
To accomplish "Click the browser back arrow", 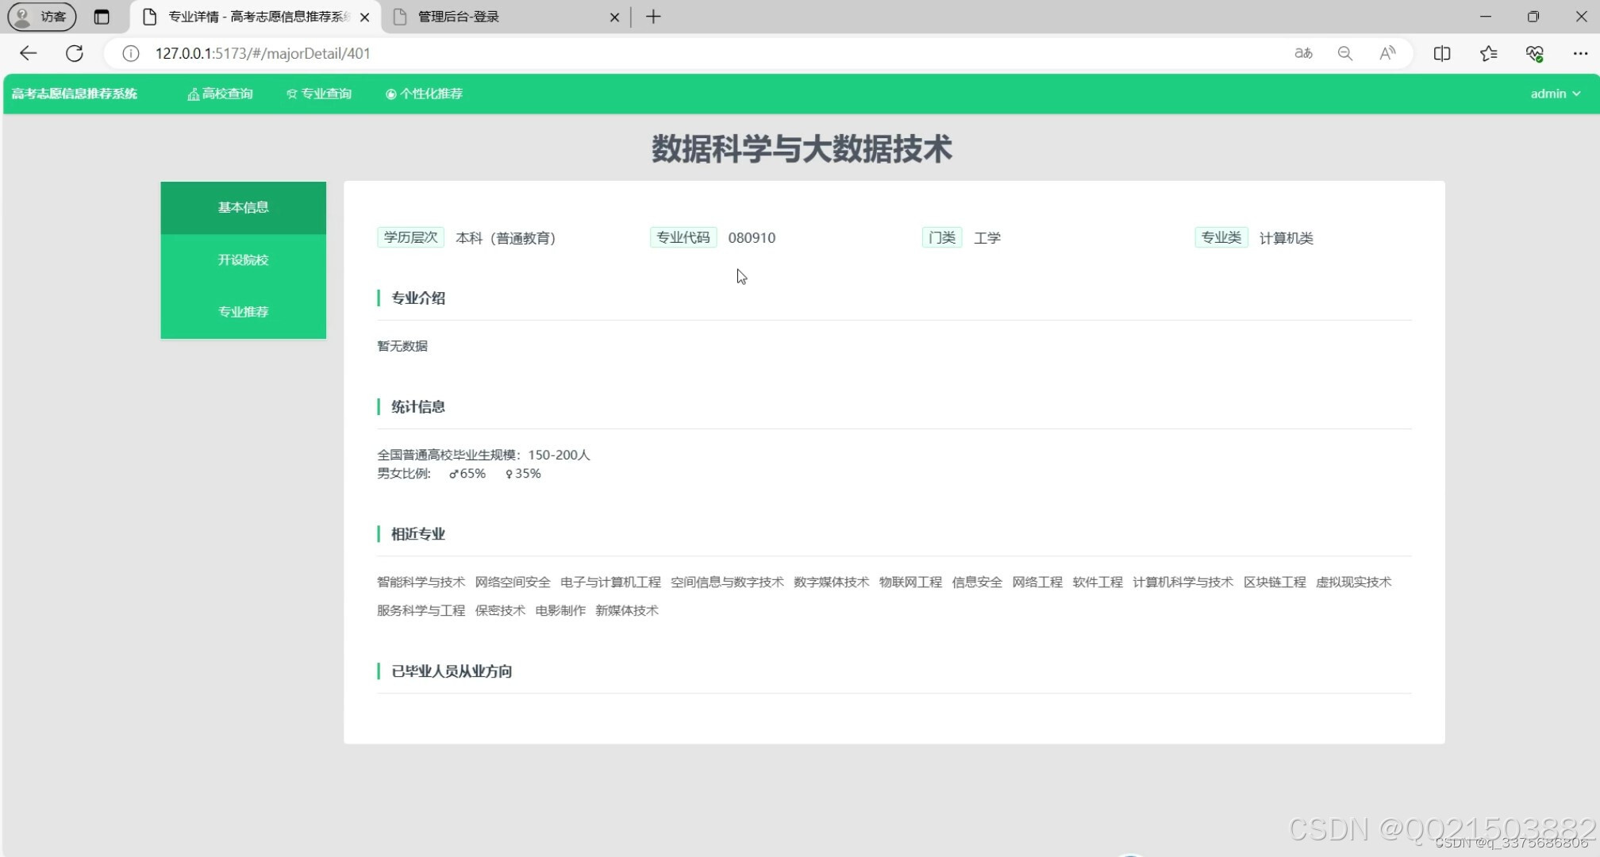I will pyautogui.click(x=28, y=53).
